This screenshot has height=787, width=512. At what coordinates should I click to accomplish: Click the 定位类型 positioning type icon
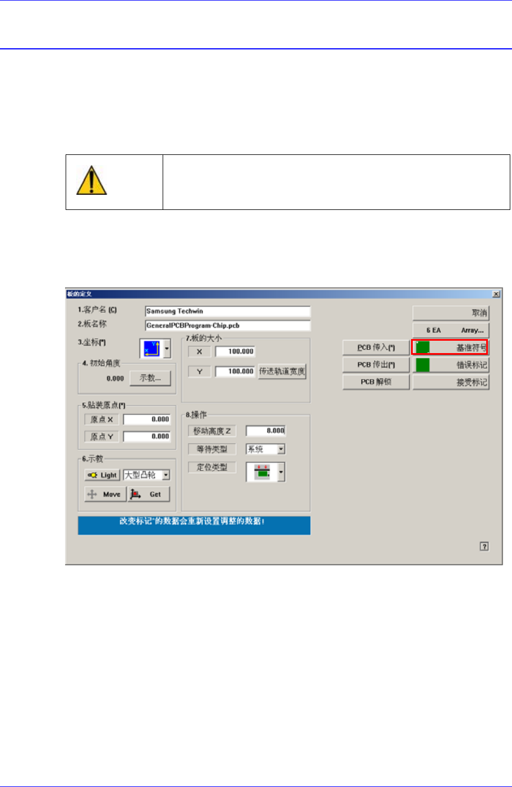pyautogui.click(x=262, y=472)
